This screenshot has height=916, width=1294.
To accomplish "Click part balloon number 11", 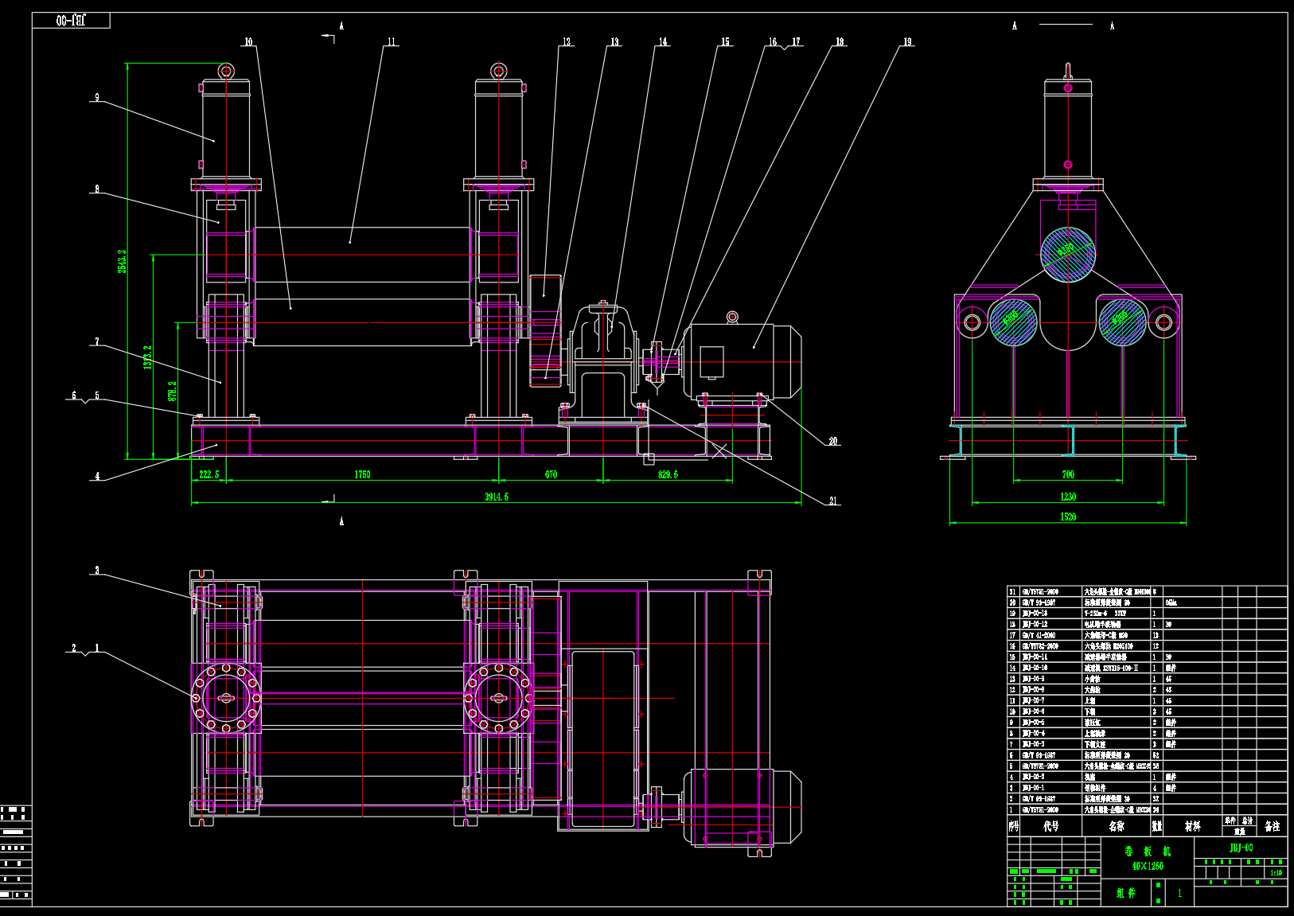I will 391,42.
